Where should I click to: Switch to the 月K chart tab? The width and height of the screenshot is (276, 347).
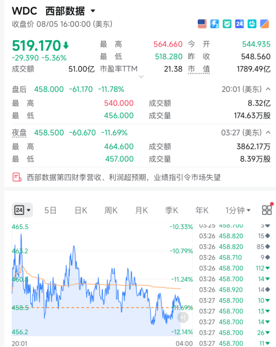tap(142, 210)
